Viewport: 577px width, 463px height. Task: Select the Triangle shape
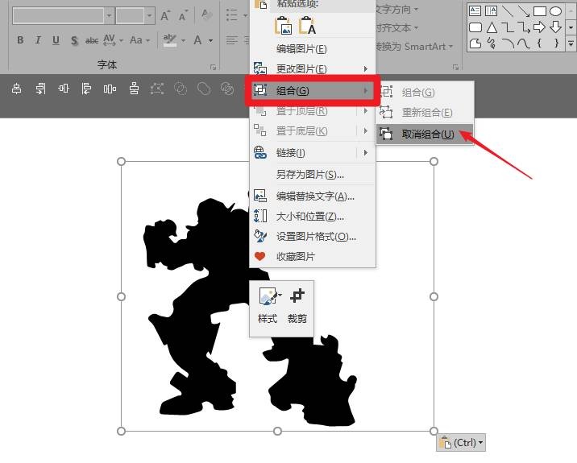492,27
